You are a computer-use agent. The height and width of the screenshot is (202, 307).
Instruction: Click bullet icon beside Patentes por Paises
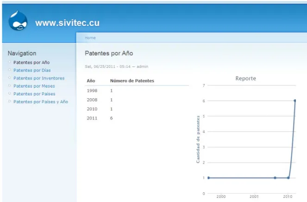click(x=9, y=94)
